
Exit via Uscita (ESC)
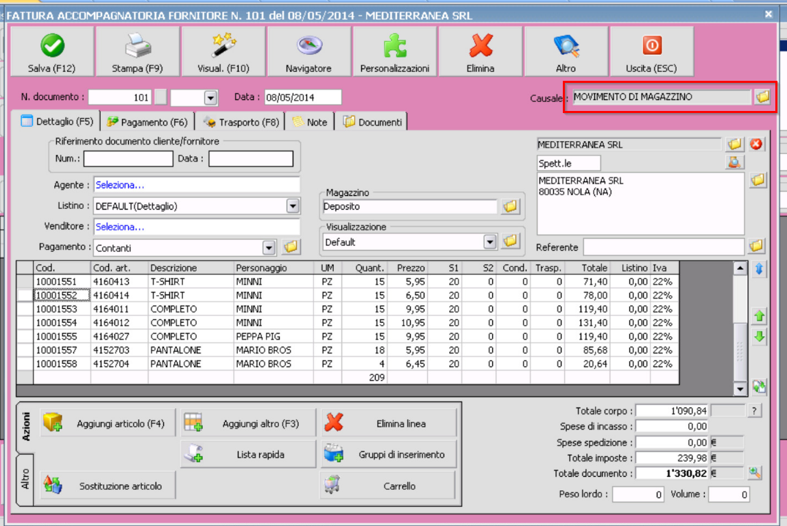point(651,51)
